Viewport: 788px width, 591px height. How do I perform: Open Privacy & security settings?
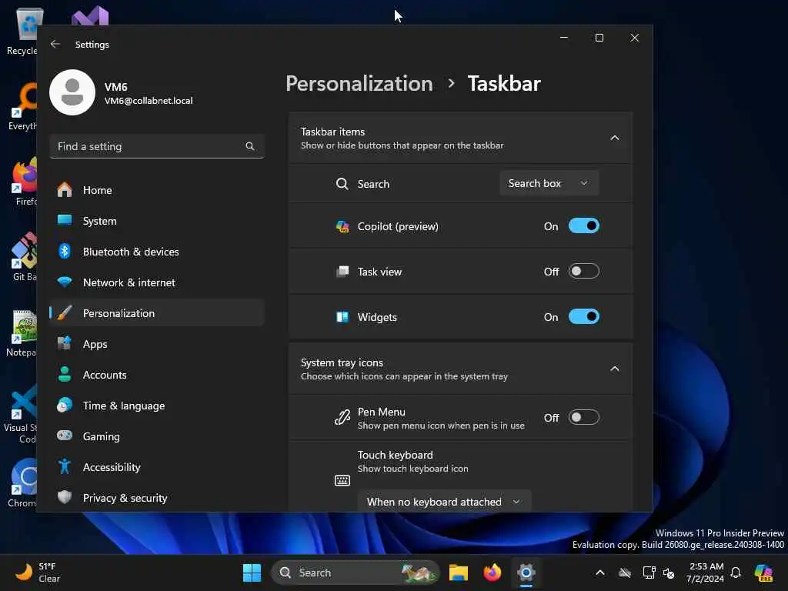[157, 498]
